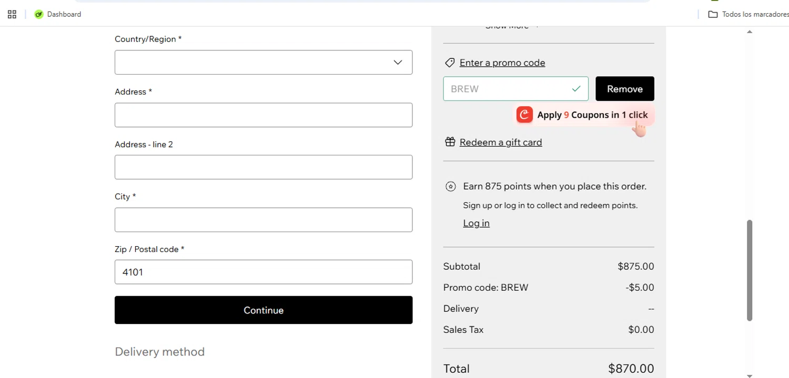Click the scrollbar up arrow
This screenshot has width=789, height=378.
point(750,32)
